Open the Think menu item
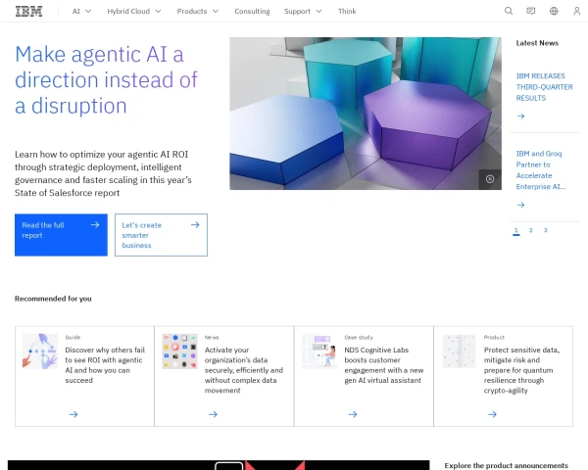Image resolution: width=588 pixels, height=470 pixels. coord(347,11)
